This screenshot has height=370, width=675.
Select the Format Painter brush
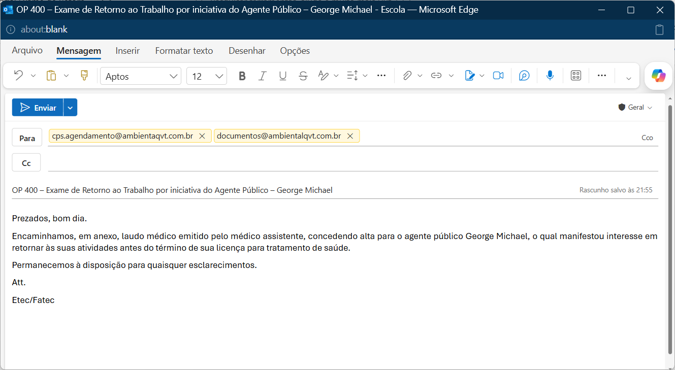click(x=84, y=76)
